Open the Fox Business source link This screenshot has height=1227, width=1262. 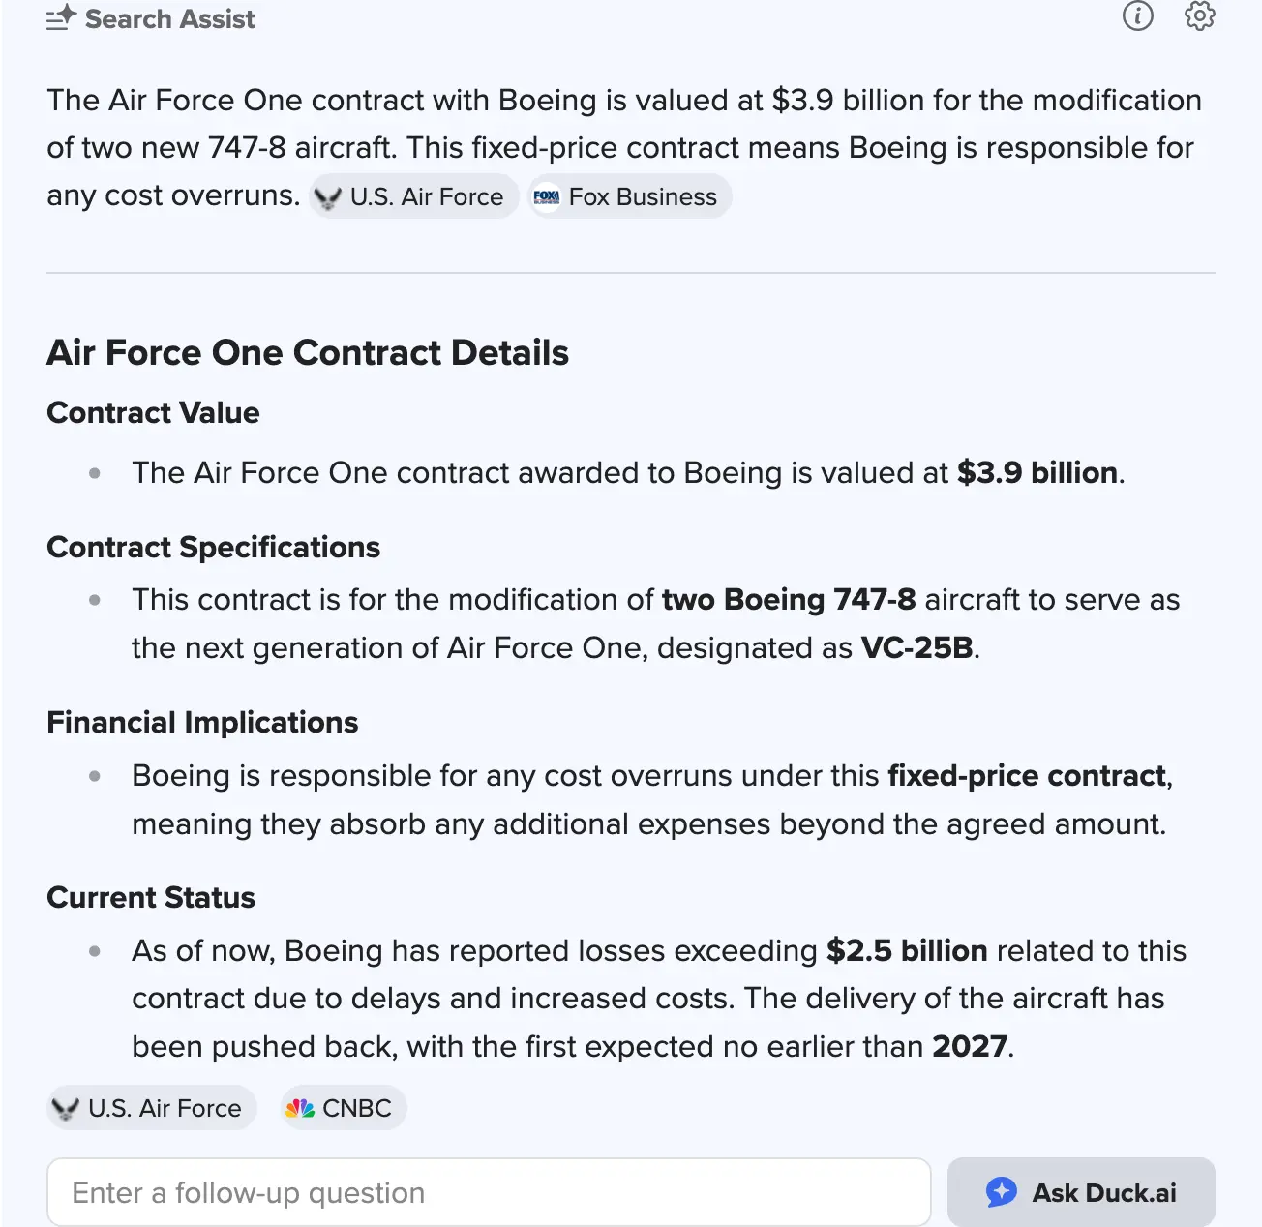coord(643,196)
